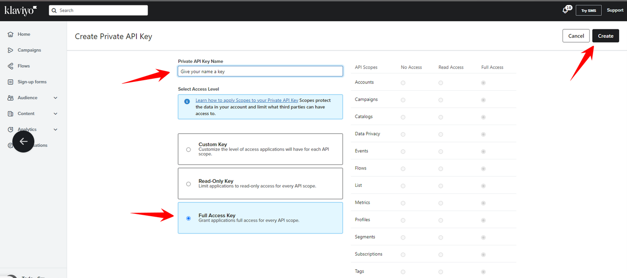Click the Select Access Level label
Viewport: 627px width, 278px height.
[199, 89]
